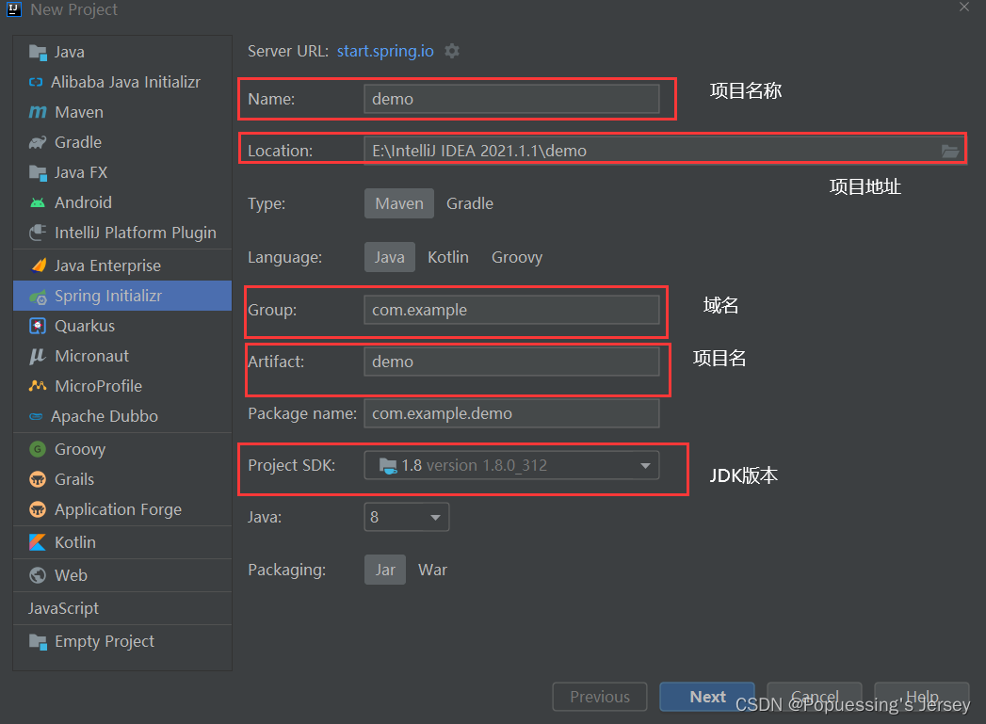Viewport: 986px width, 724px height.
Task: Click the Web globe icon
Action: click(x=38, y=575)
